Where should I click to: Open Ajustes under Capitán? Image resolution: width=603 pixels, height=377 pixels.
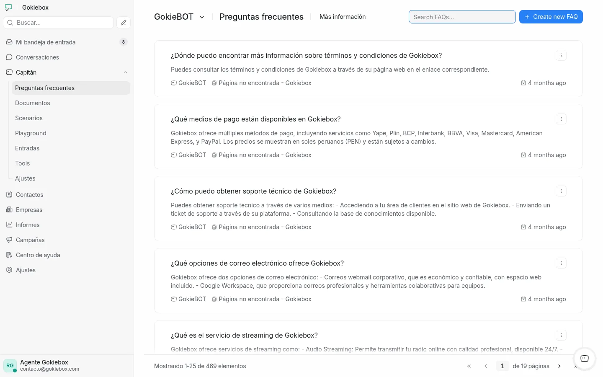click(x=71, y=178)
